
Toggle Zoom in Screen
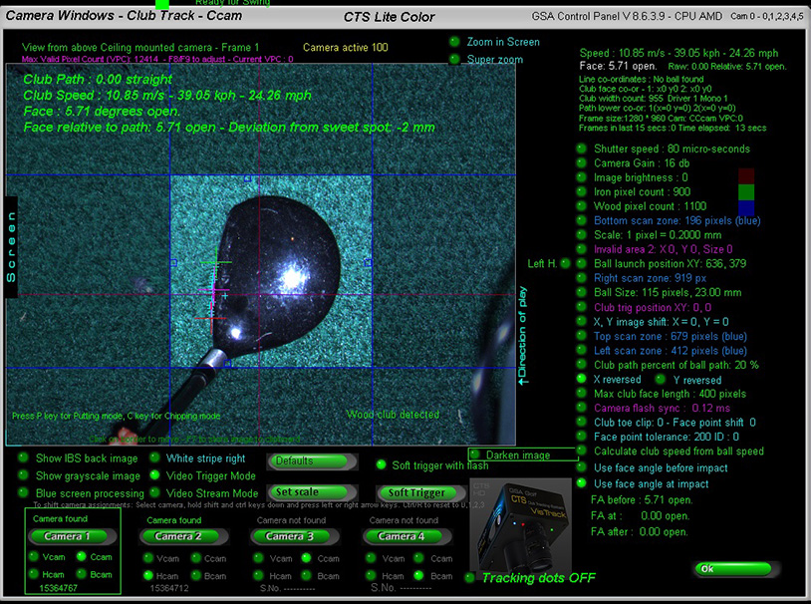pyautogui.click(x=454, y=42)
